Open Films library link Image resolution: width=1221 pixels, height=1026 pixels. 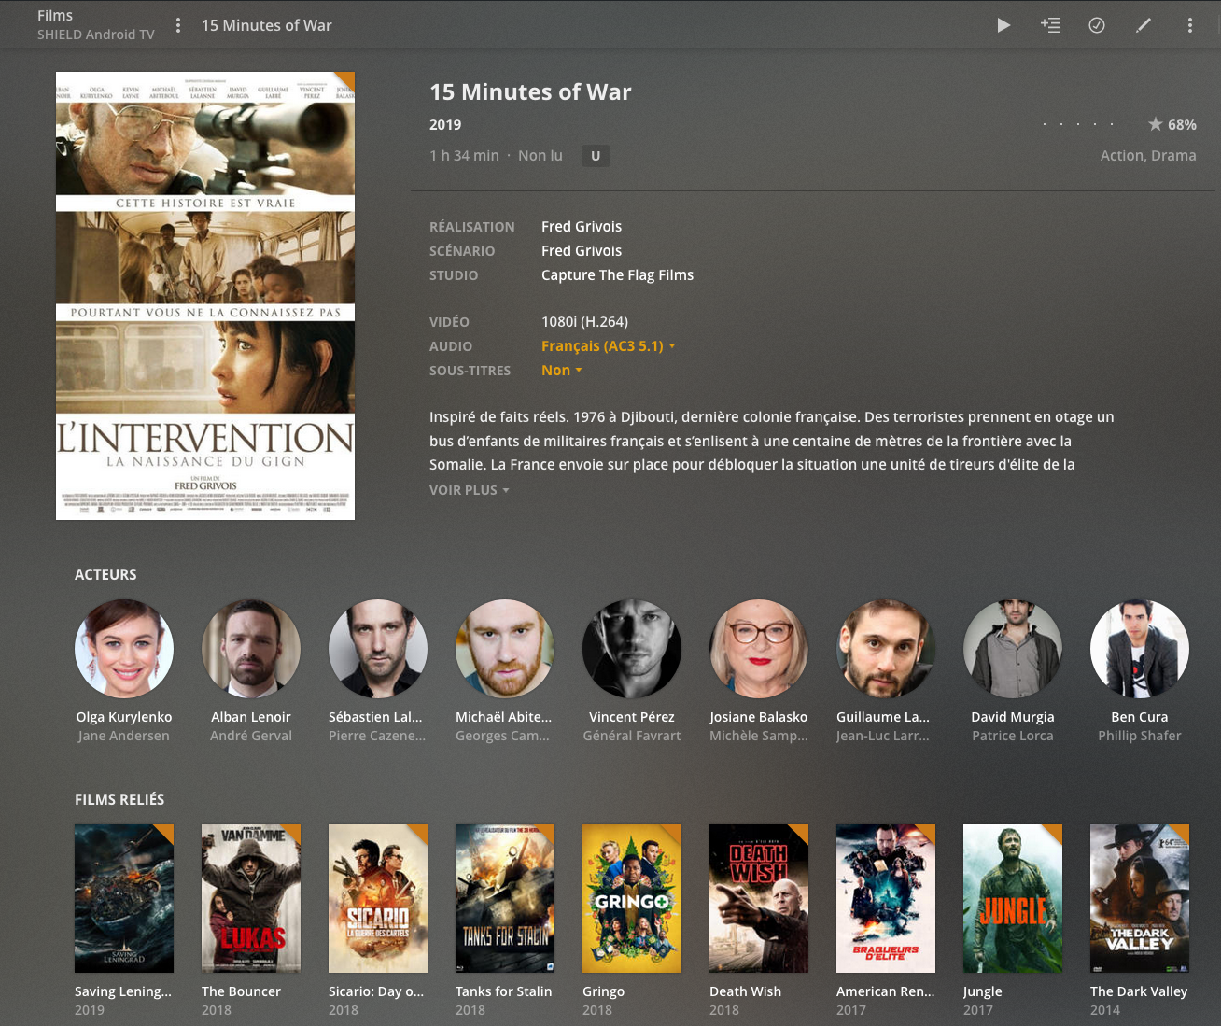(x=55, y=15)
